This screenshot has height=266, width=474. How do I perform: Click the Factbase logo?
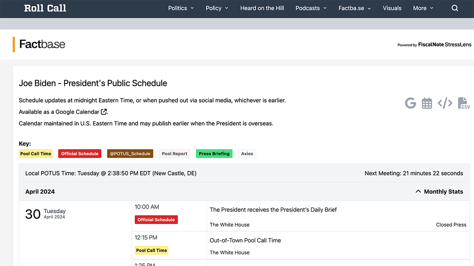[x=42, y=44]
